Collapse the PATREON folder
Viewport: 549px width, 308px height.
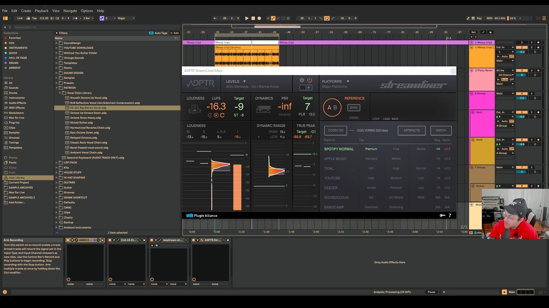click(57, 88)
